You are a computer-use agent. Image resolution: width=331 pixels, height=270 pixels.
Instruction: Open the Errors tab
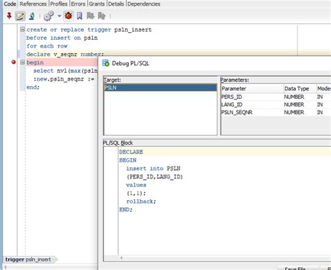click(x=78, y=3)
